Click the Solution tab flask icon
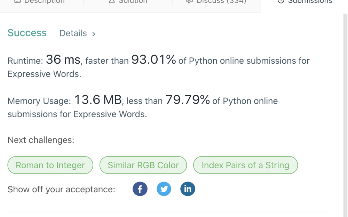The image size is (348, 217). [x=112, y=1]
